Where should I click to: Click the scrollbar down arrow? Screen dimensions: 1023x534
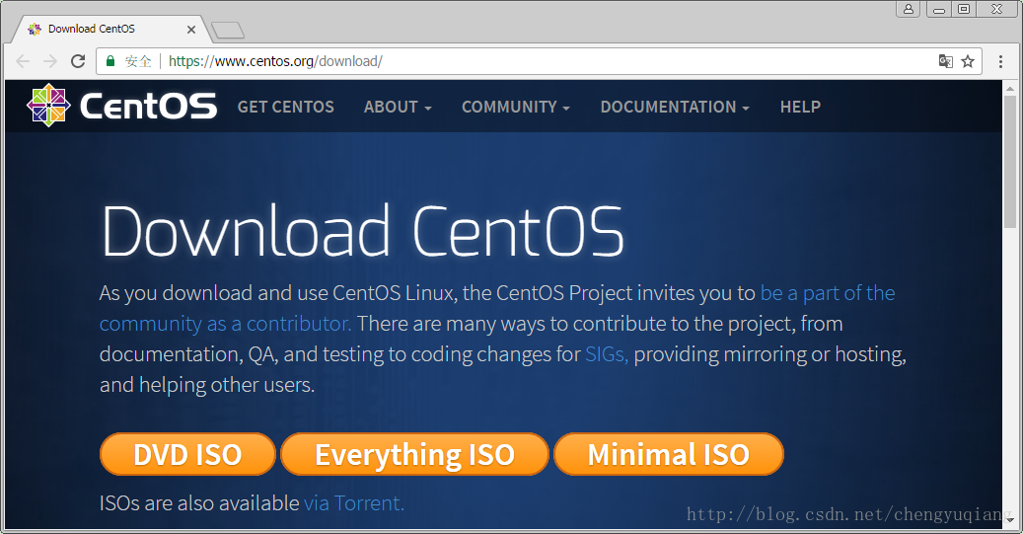(x=1010, y=520)
